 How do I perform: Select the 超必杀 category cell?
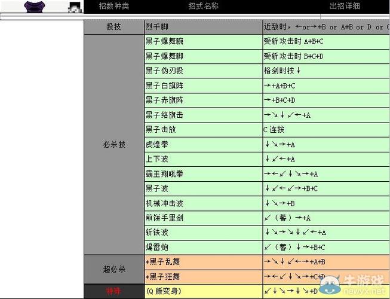(113, 270)
